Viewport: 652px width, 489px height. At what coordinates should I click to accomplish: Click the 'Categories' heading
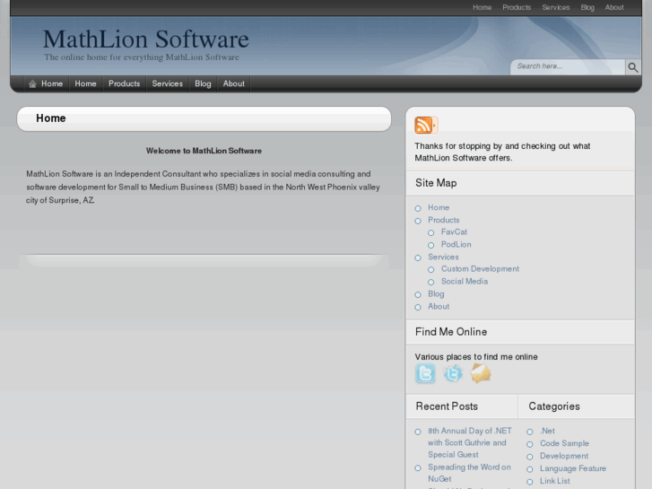(x=554, y=406)
